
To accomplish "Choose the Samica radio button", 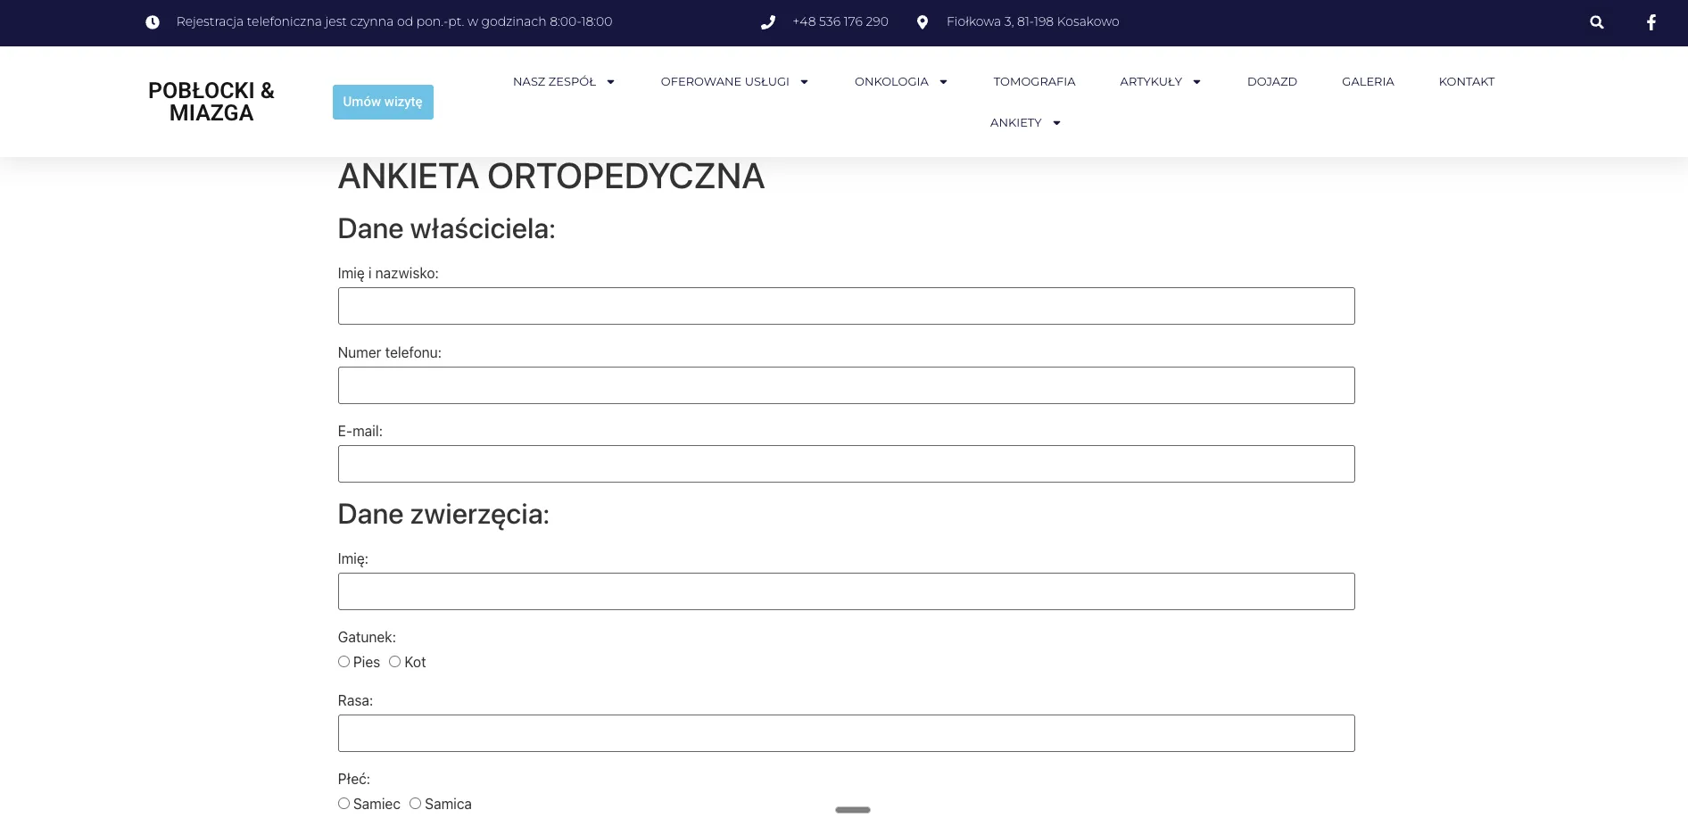I will point(415,804).
